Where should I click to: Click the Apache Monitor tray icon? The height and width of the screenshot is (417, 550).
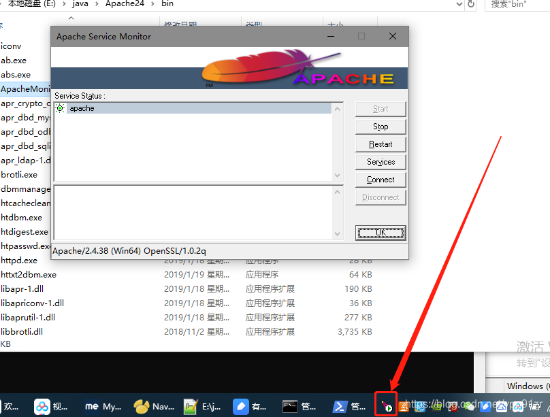[x=387, y=407]
